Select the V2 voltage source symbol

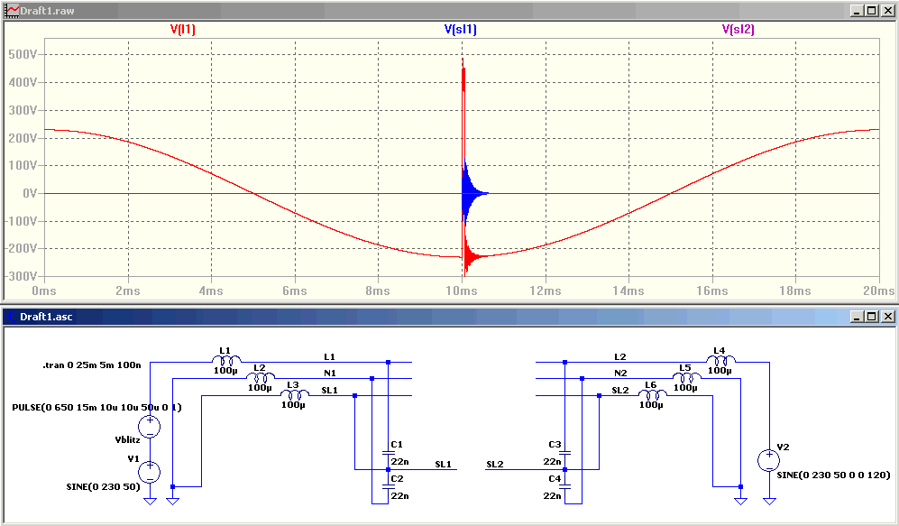click(x=769, y=461)
